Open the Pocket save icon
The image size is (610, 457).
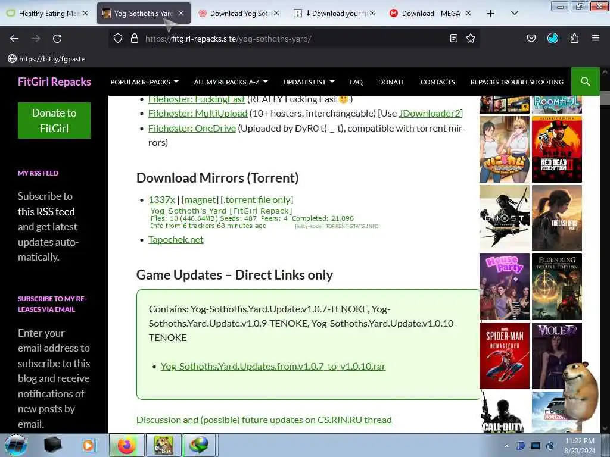pos(531,38)
